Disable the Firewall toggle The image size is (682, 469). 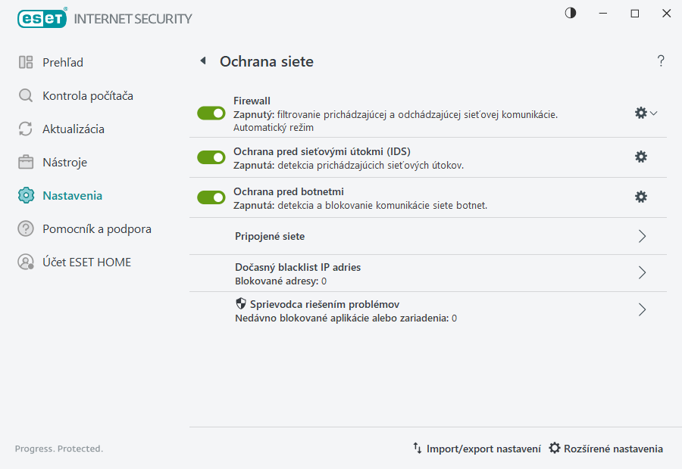pos(211,112)
